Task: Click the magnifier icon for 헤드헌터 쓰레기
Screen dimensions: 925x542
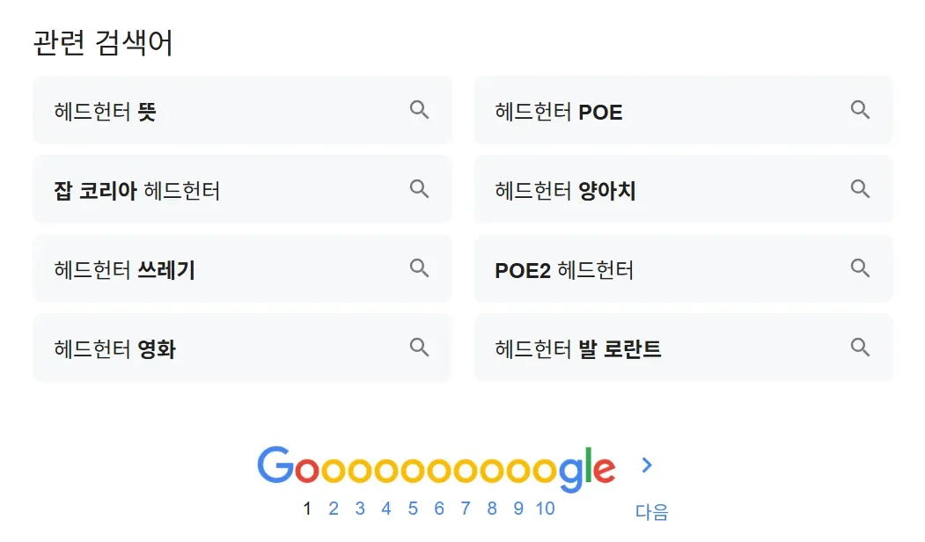Action: coord(420,268)
